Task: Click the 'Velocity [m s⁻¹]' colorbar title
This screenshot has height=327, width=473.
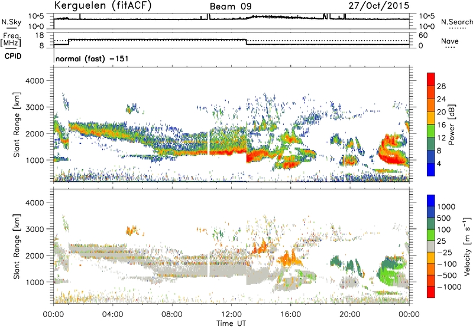Action: click(x=467, y=246)
